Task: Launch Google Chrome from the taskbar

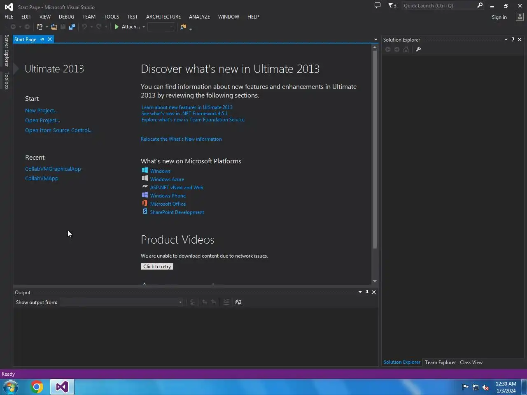Action: tap(37, 387)
